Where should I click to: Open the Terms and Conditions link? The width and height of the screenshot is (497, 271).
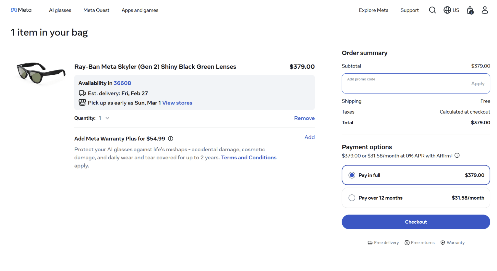click(x=248, y=157)
